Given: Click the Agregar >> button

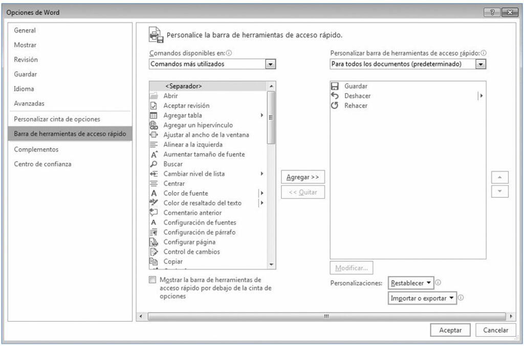Looking at the screenshot, I should click(303, 177).
